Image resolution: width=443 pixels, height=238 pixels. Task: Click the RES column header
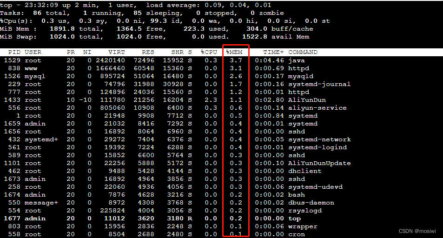click(148, 52)
